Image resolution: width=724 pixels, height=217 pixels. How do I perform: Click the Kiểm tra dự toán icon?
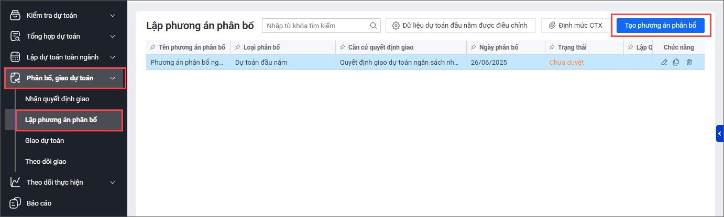(16, 15)
